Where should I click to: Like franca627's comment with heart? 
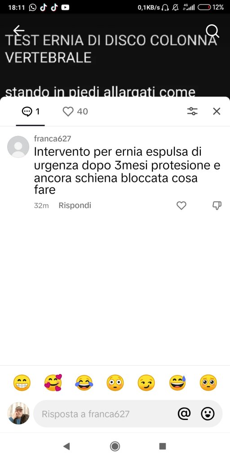[181, 206]
